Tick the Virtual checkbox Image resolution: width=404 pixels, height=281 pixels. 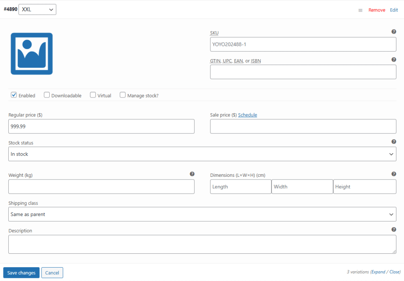click(93, 95)
